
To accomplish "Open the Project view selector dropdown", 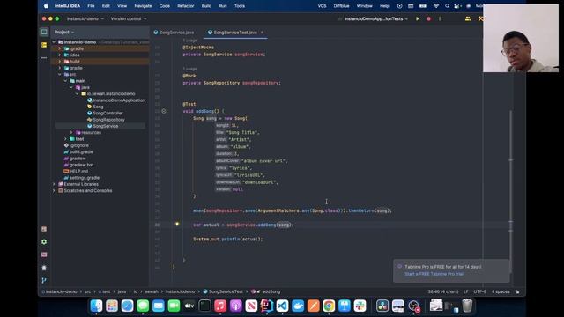I will pyautogui.click(x=64, y=32).
